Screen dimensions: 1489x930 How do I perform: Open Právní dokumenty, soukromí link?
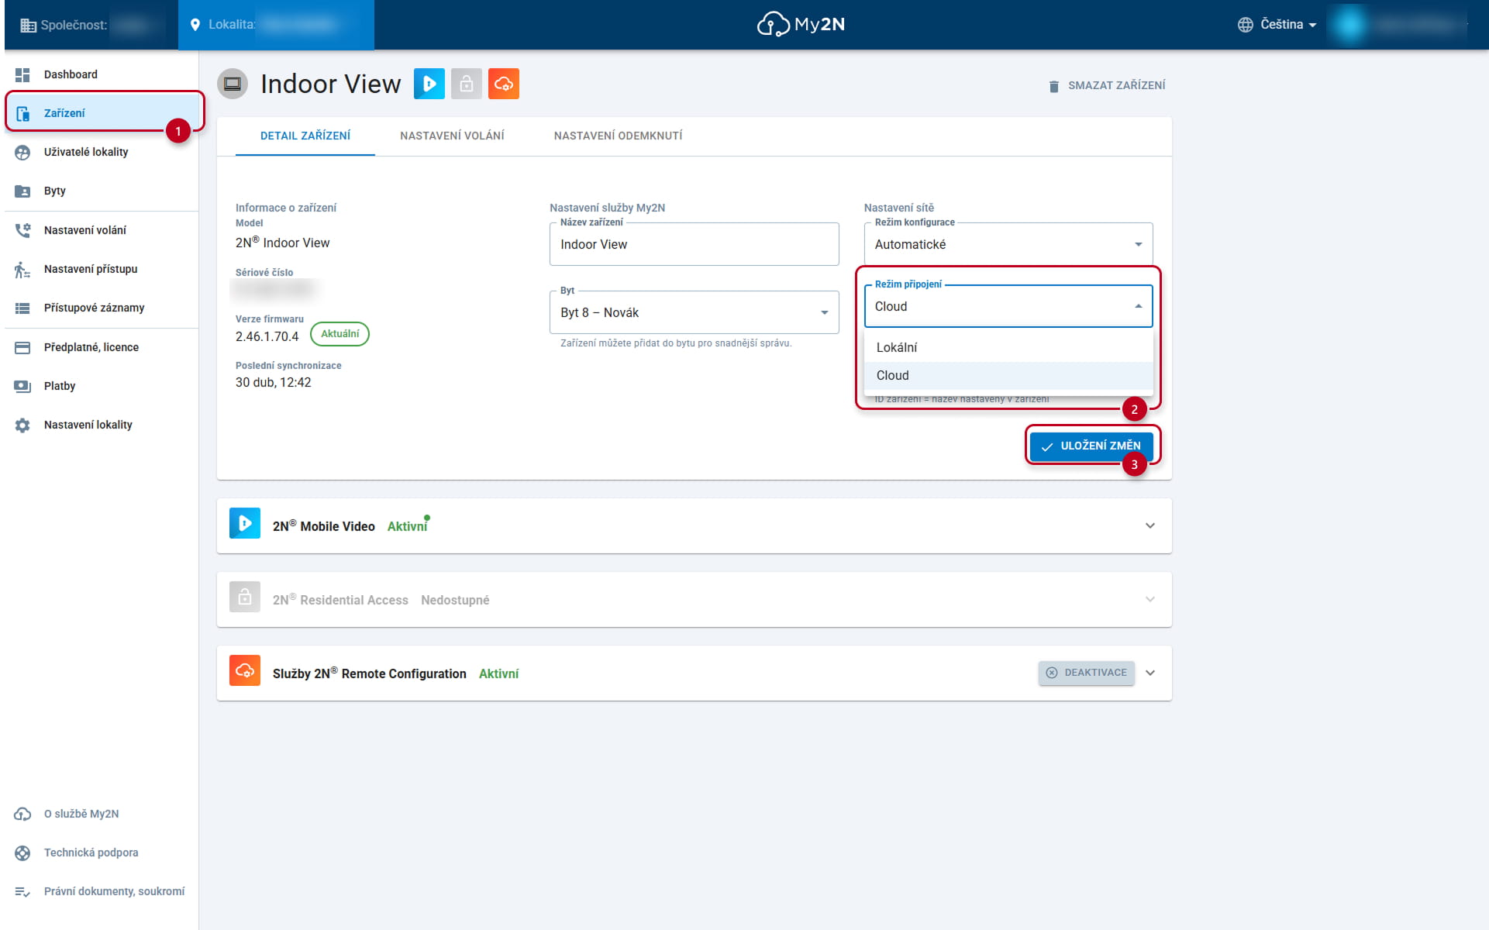point(114,891)
